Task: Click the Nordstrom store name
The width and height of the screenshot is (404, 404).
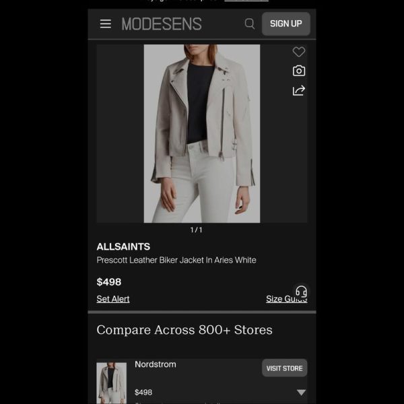Action: coord(156,364)
